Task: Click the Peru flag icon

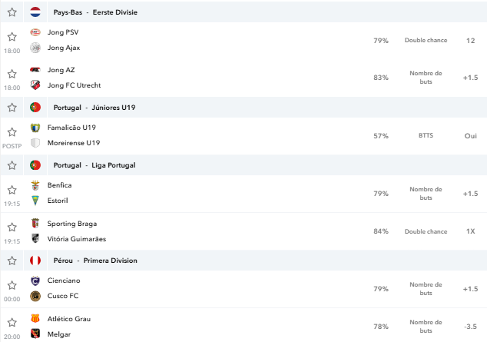Action: click(35, 261)
